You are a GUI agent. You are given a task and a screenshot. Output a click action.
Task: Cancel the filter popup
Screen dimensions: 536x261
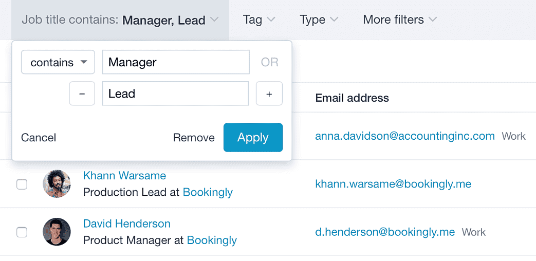(39, 138)
